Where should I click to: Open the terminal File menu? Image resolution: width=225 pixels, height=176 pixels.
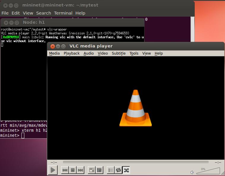click(5, 13)
